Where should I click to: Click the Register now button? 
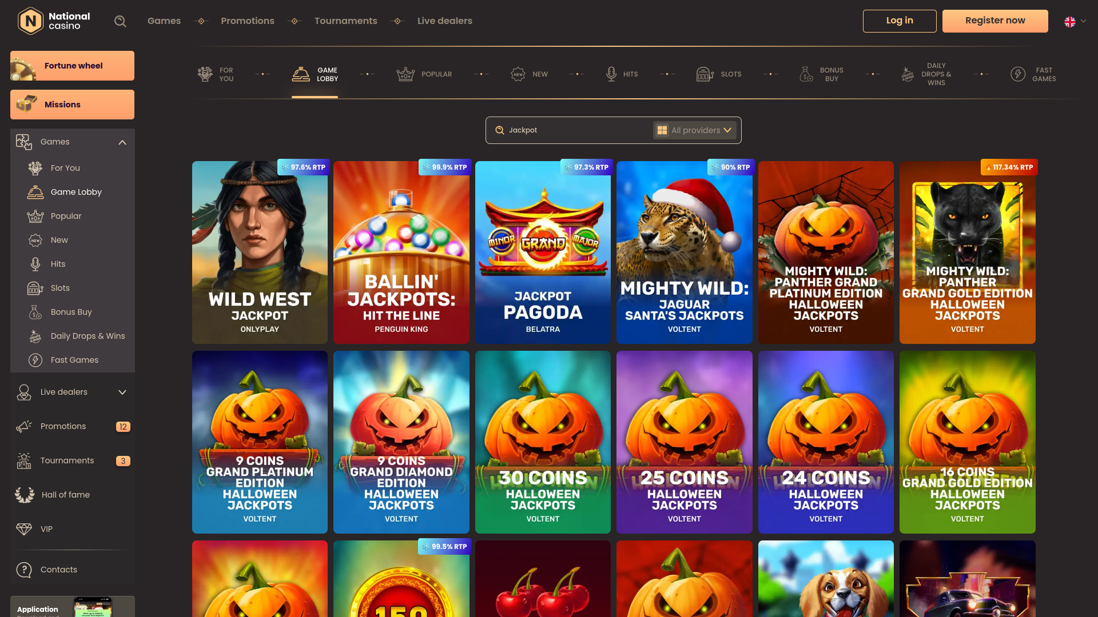[x=995, y=21]
